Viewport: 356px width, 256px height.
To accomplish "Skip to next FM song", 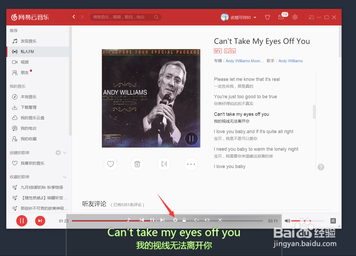I will [164, 164].
